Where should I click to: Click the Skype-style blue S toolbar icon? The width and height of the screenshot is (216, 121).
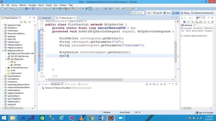tap(26, 9)
